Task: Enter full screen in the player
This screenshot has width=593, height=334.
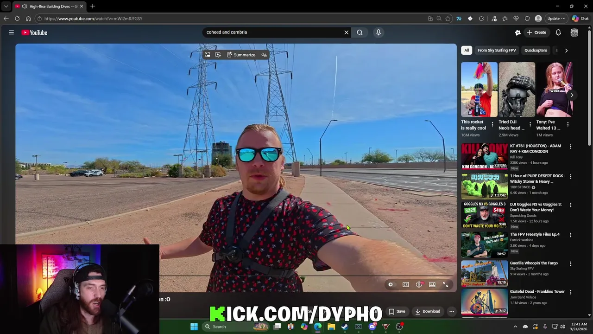Action: [x=446, y=285]
